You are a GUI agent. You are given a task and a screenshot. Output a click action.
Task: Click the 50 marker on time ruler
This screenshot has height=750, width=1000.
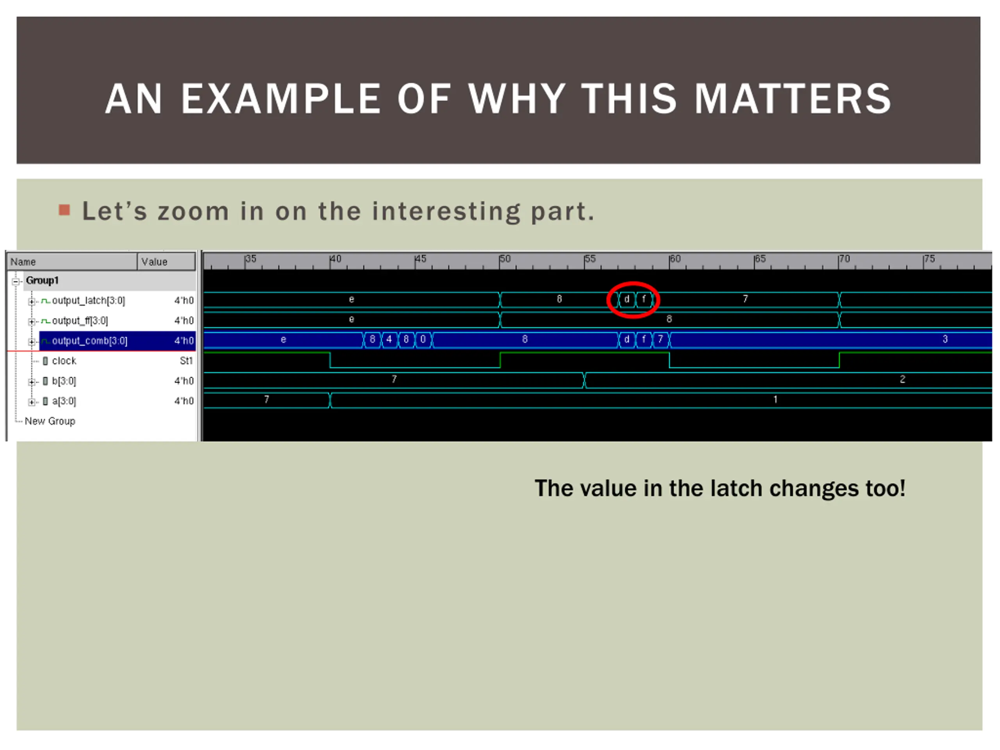coord(505,259)
